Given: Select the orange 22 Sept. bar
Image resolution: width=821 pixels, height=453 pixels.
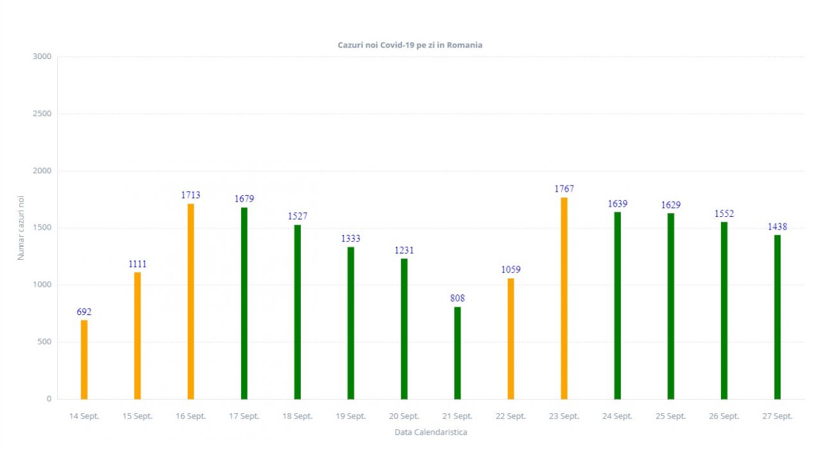Looking at the screenshot, I should point(511,338).
